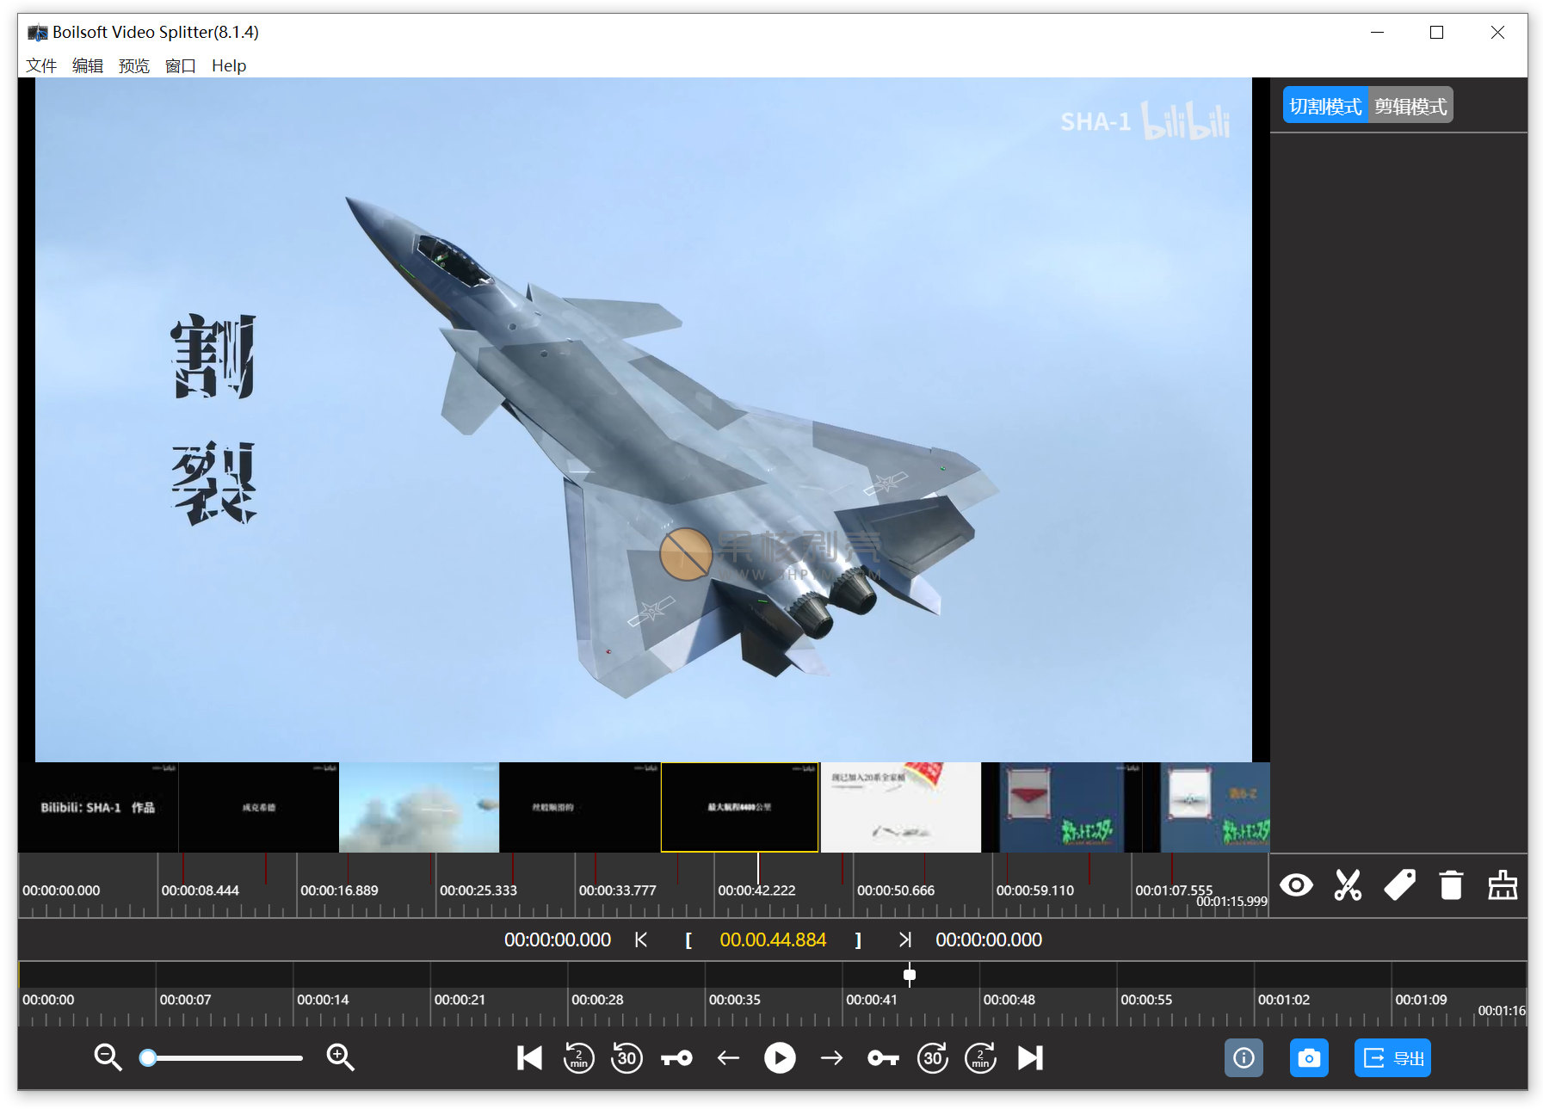Image resolution: width=1543 pixels, height=1109 pixels.
Task: Click the zoom out magnifier
Action: (108, 1057)
